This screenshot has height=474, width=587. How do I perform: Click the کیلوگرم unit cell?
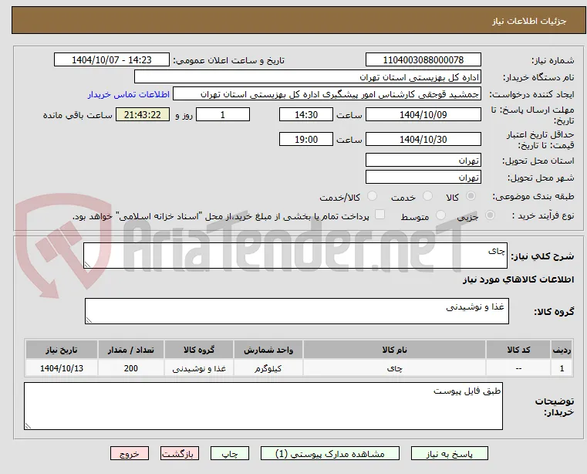[268, 368]
